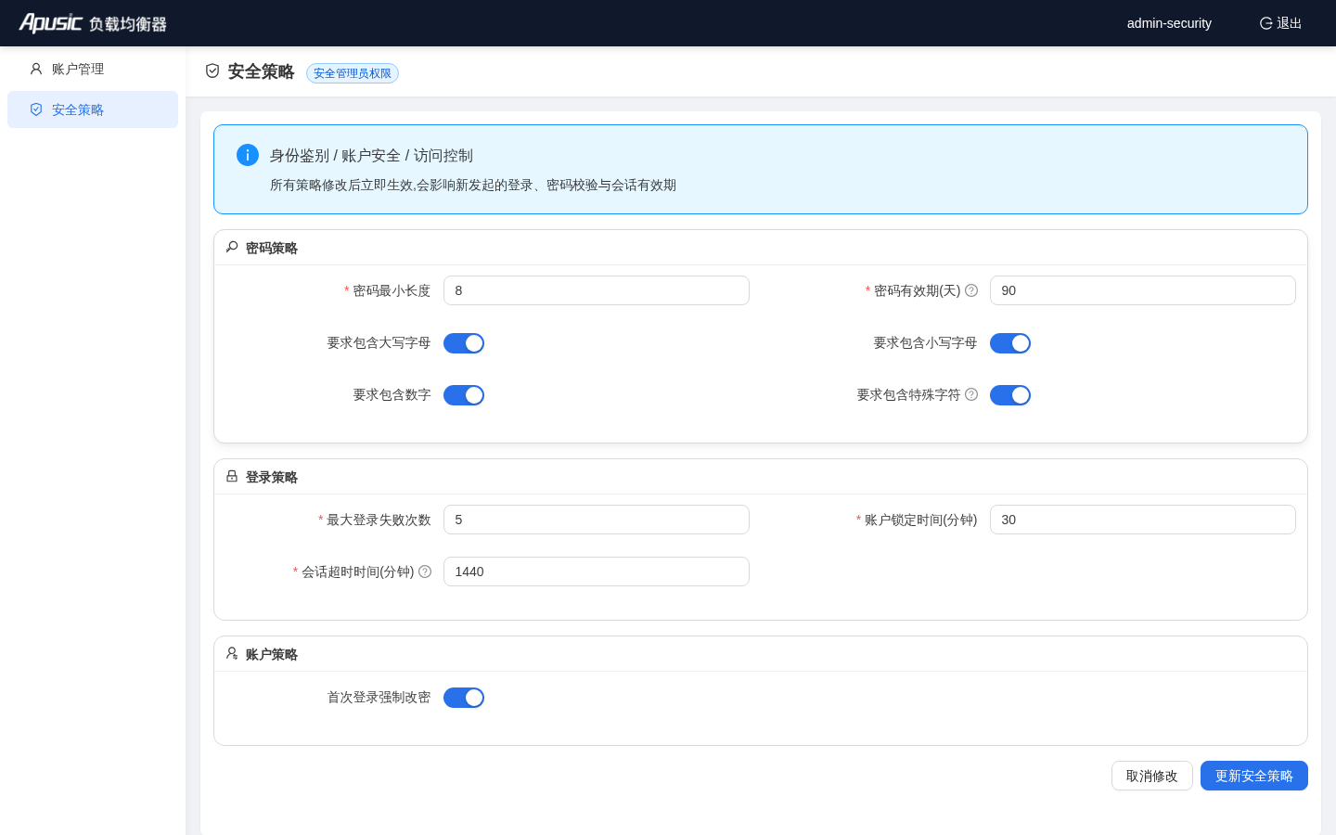
Task: Click the blue info icon in the alert banner
Action: 248,155
